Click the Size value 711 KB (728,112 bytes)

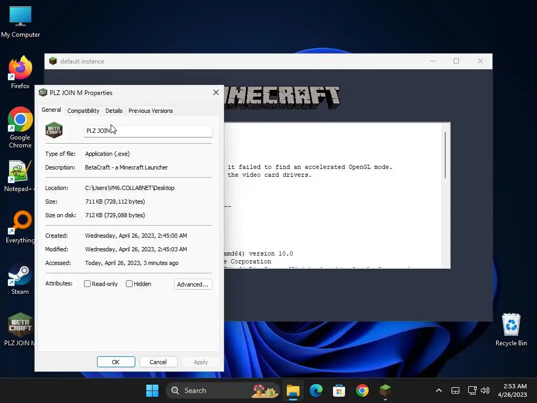coord(115,201)
